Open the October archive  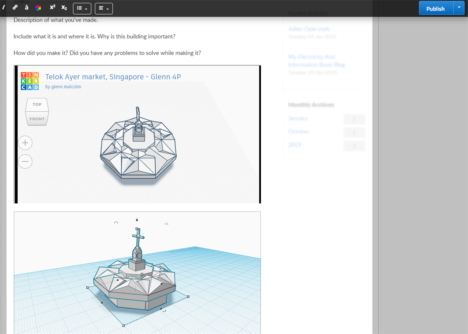pos(299,131)
